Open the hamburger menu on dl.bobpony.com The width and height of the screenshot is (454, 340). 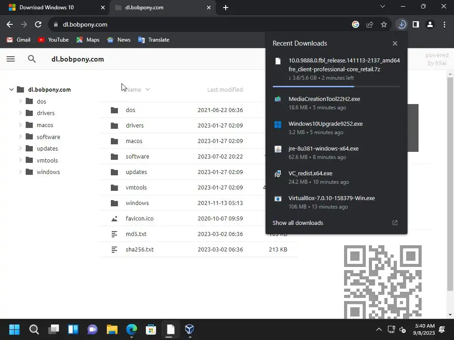[11, 59]
